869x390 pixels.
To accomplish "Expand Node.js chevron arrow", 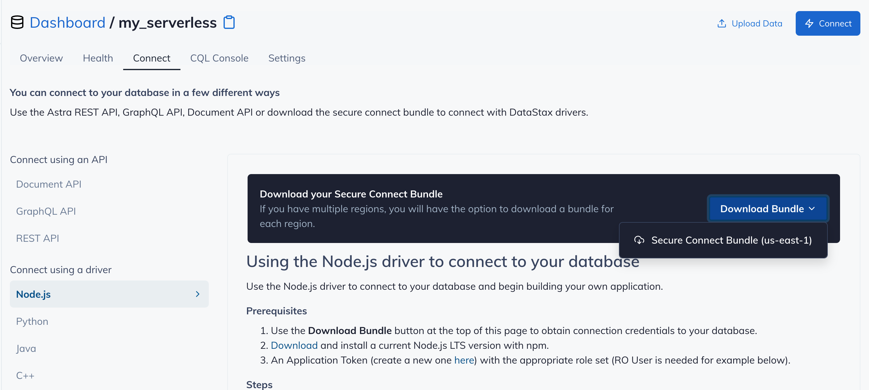I will (198, 294).
